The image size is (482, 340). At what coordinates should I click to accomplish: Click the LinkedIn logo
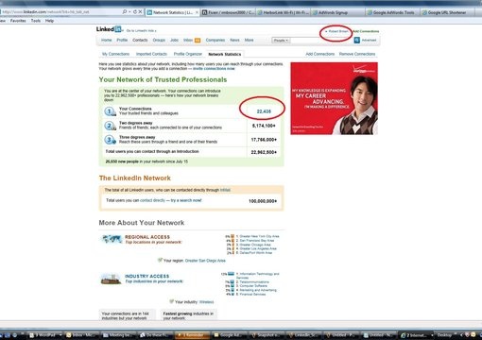[109, 29]
